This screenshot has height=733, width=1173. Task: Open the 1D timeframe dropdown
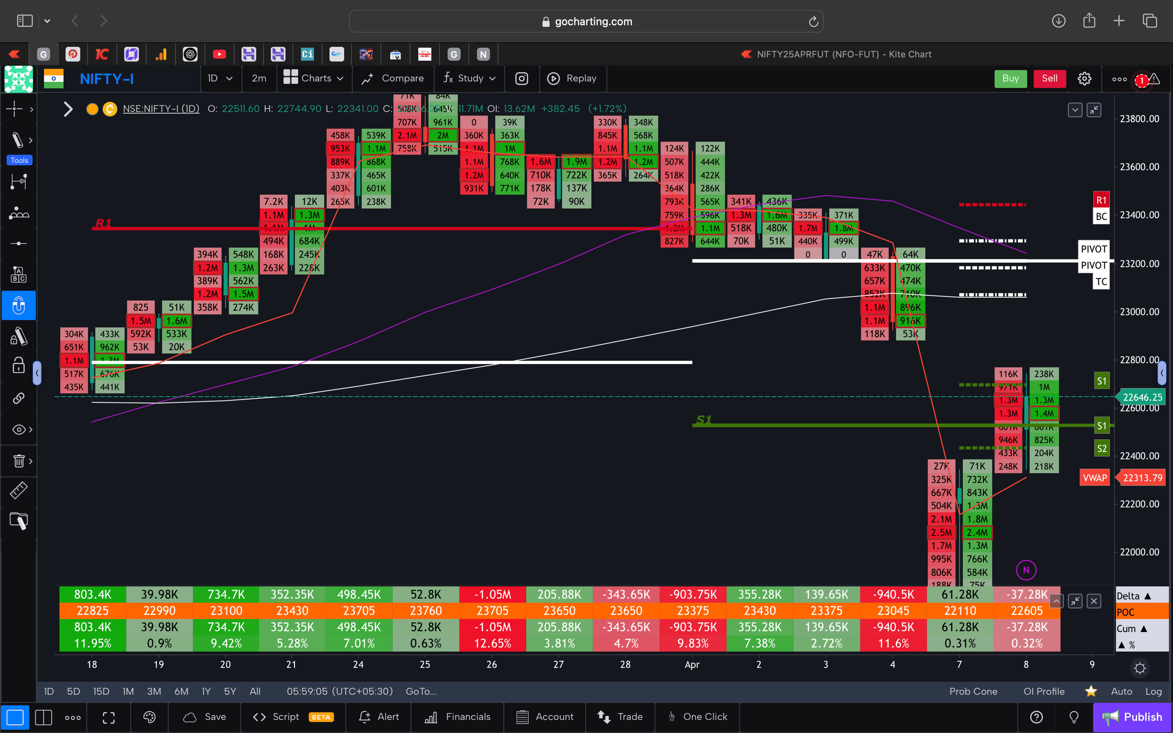(x=220, y=79)
